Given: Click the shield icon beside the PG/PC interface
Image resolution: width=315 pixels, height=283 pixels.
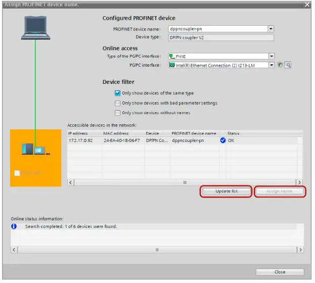Looking at the screenshot, I should (x=280, y=65).
